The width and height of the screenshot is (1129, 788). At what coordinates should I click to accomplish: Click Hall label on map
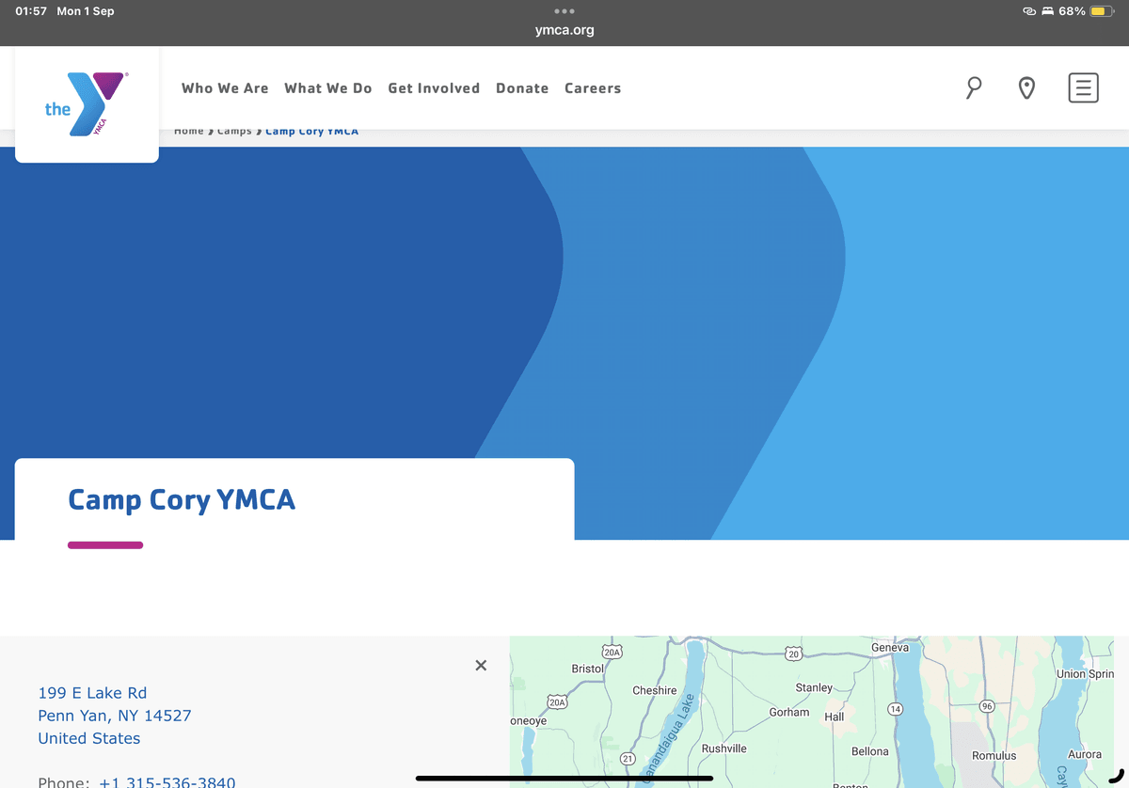[835, 717]
